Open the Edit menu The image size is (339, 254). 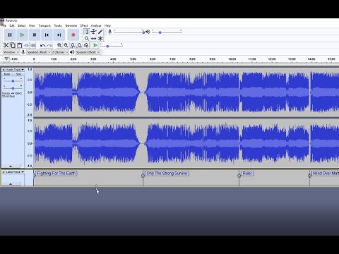point(12,25)
